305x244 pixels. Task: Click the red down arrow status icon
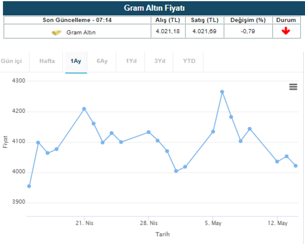(x=286, y=32)
